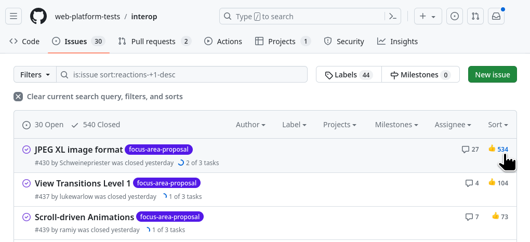This screenshot has height=242, width=530.
Task: Open the global issues icon in header
Action: (455, 17)
